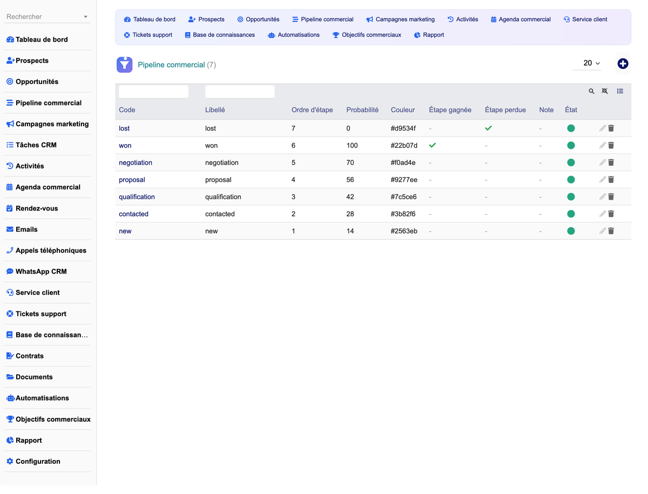Open the column list selector icon
The image size is (648, 494).
(620, 91)
